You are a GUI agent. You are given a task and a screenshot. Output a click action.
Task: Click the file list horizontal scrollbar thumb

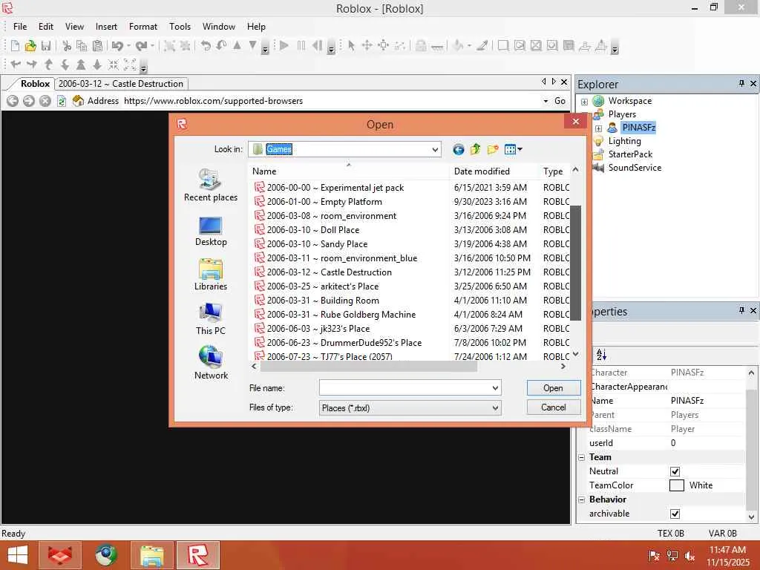368,367
